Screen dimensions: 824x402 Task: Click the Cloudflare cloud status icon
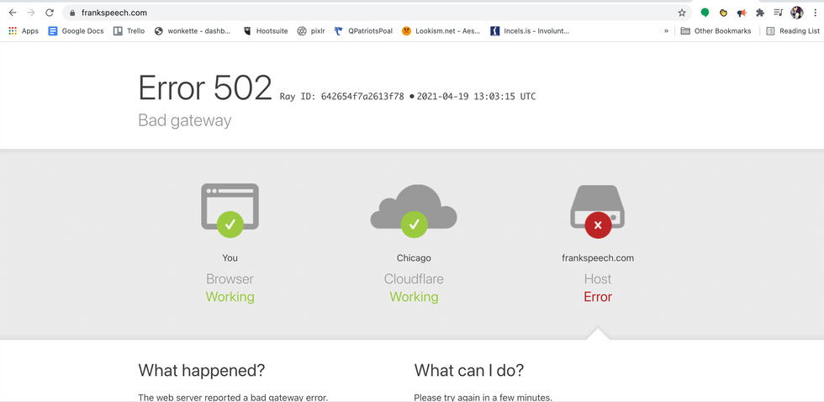[414, 210]
